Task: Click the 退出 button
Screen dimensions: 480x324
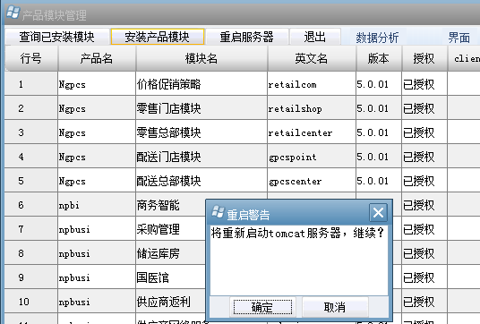Action: [315, 37]
